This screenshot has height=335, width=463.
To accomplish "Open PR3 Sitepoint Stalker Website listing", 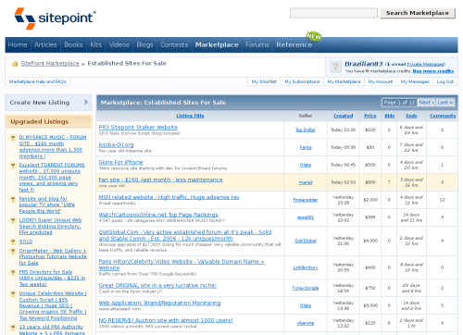I will click(138, 127).
